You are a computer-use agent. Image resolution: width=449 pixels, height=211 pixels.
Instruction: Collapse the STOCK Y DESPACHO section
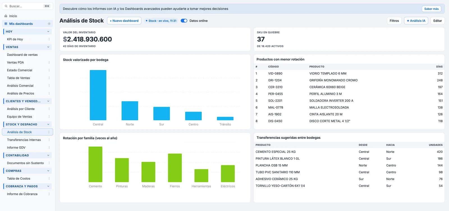[48, 124]
